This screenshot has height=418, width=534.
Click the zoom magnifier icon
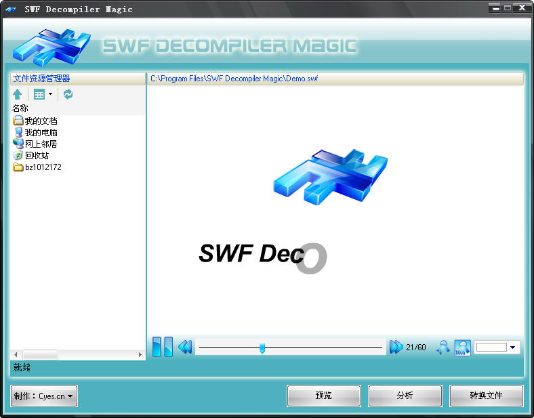click(443, 348)
